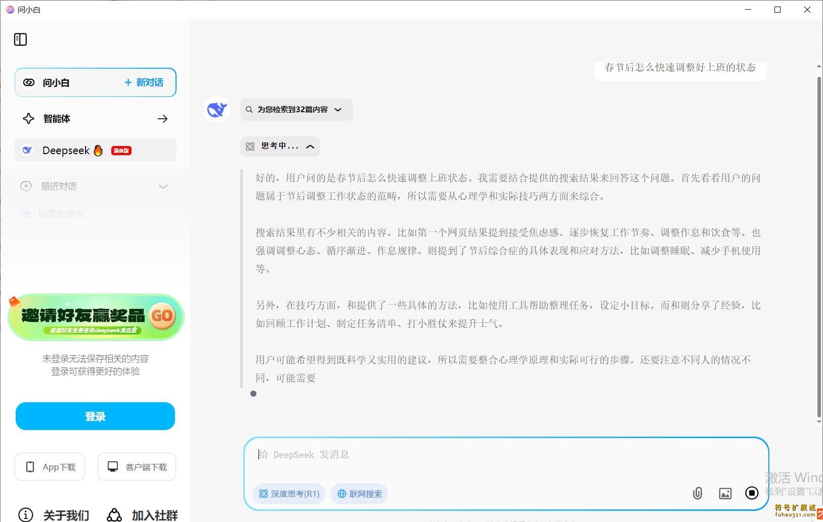This screenshot has width=823, height=522.
Task: Open the 回答生成中 conversation entry
Action: [x=95, y=214]
